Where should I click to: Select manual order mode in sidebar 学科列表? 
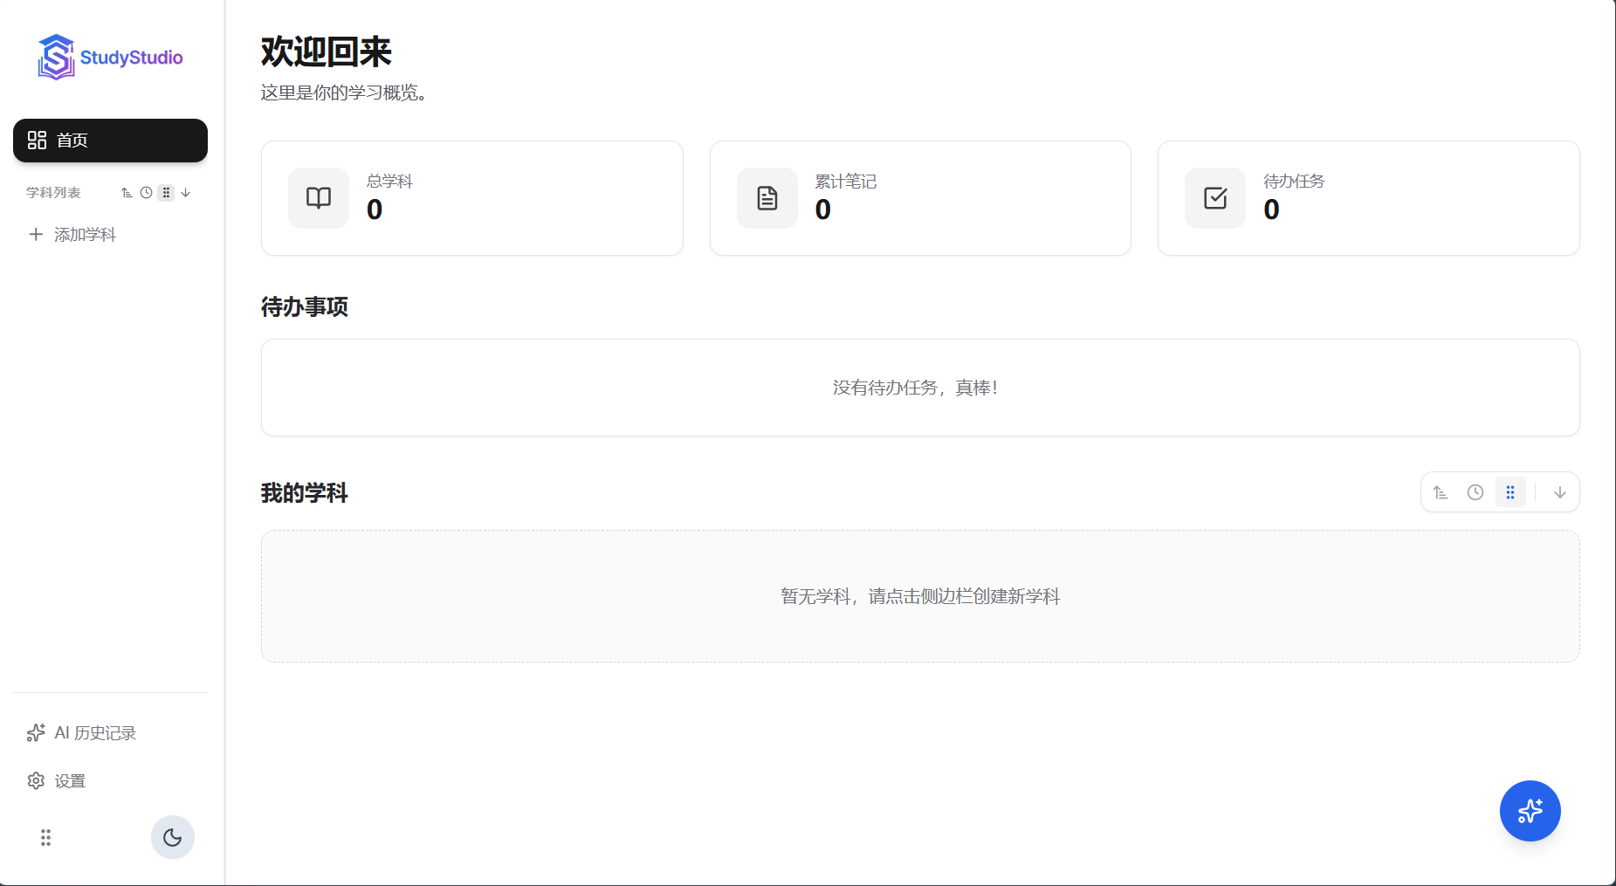(x=166, y=193)
